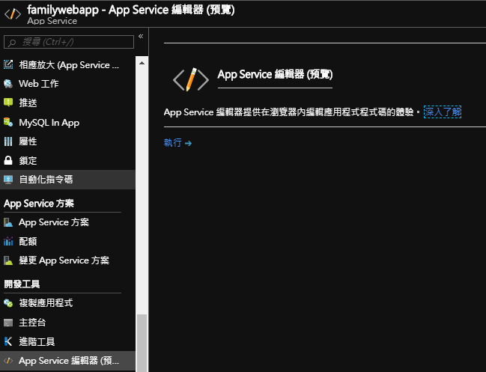Click the App Service 方案 section heading
This screenshot has width=486, height=372.
tap(39, 204)
